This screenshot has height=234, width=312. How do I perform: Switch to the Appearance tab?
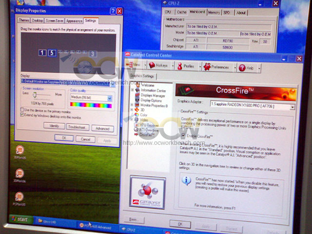pos(74,20)
